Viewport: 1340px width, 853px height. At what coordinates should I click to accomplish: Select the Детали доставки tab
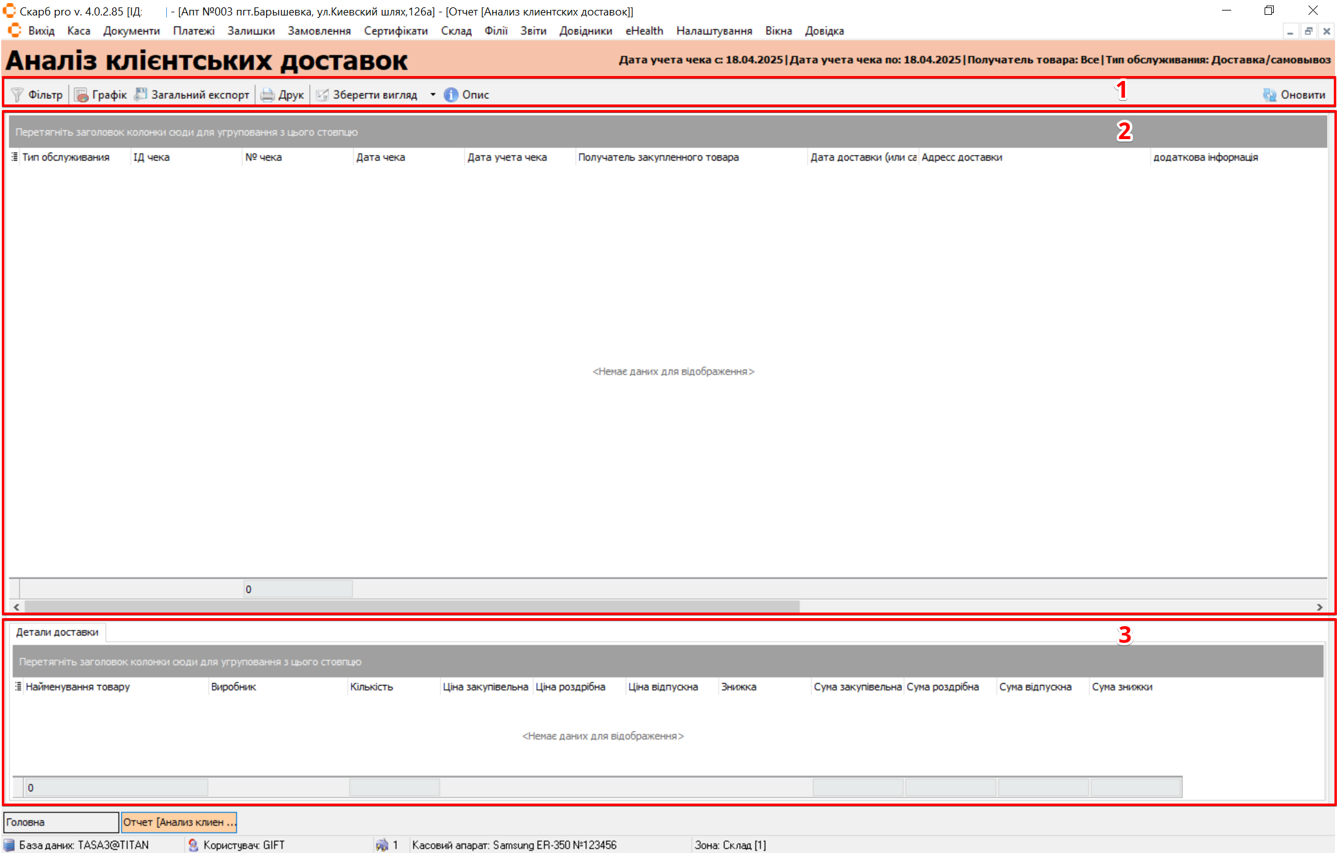point(57,632)
